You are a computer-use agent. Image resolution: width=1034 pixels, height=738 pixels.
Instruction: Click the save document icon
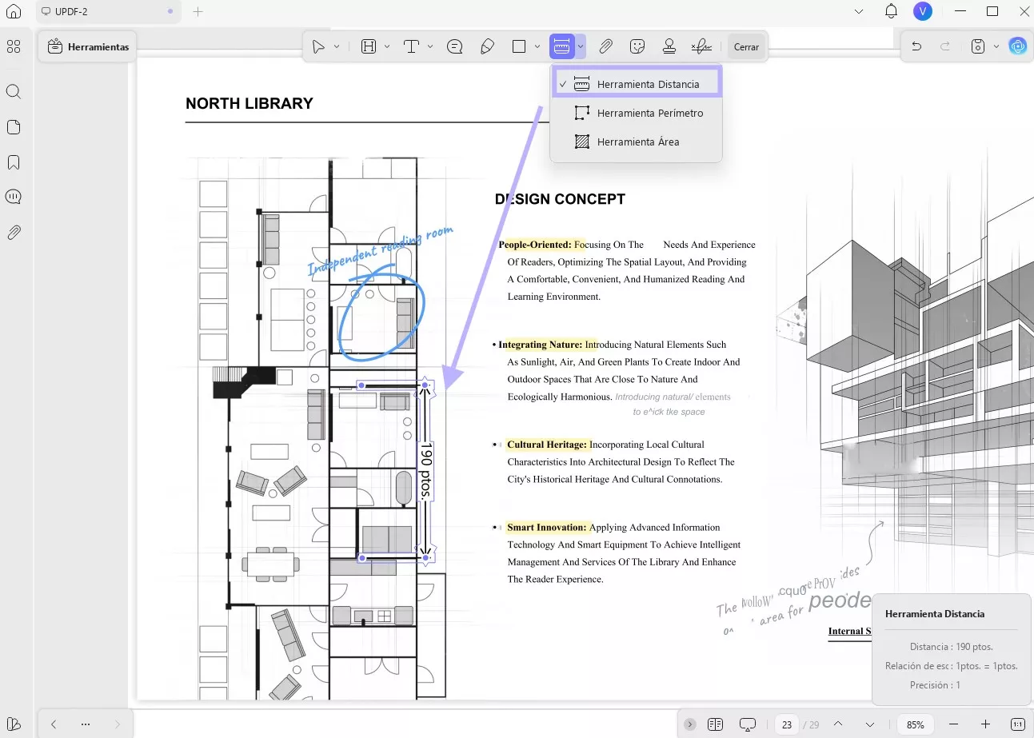[977, 47]
